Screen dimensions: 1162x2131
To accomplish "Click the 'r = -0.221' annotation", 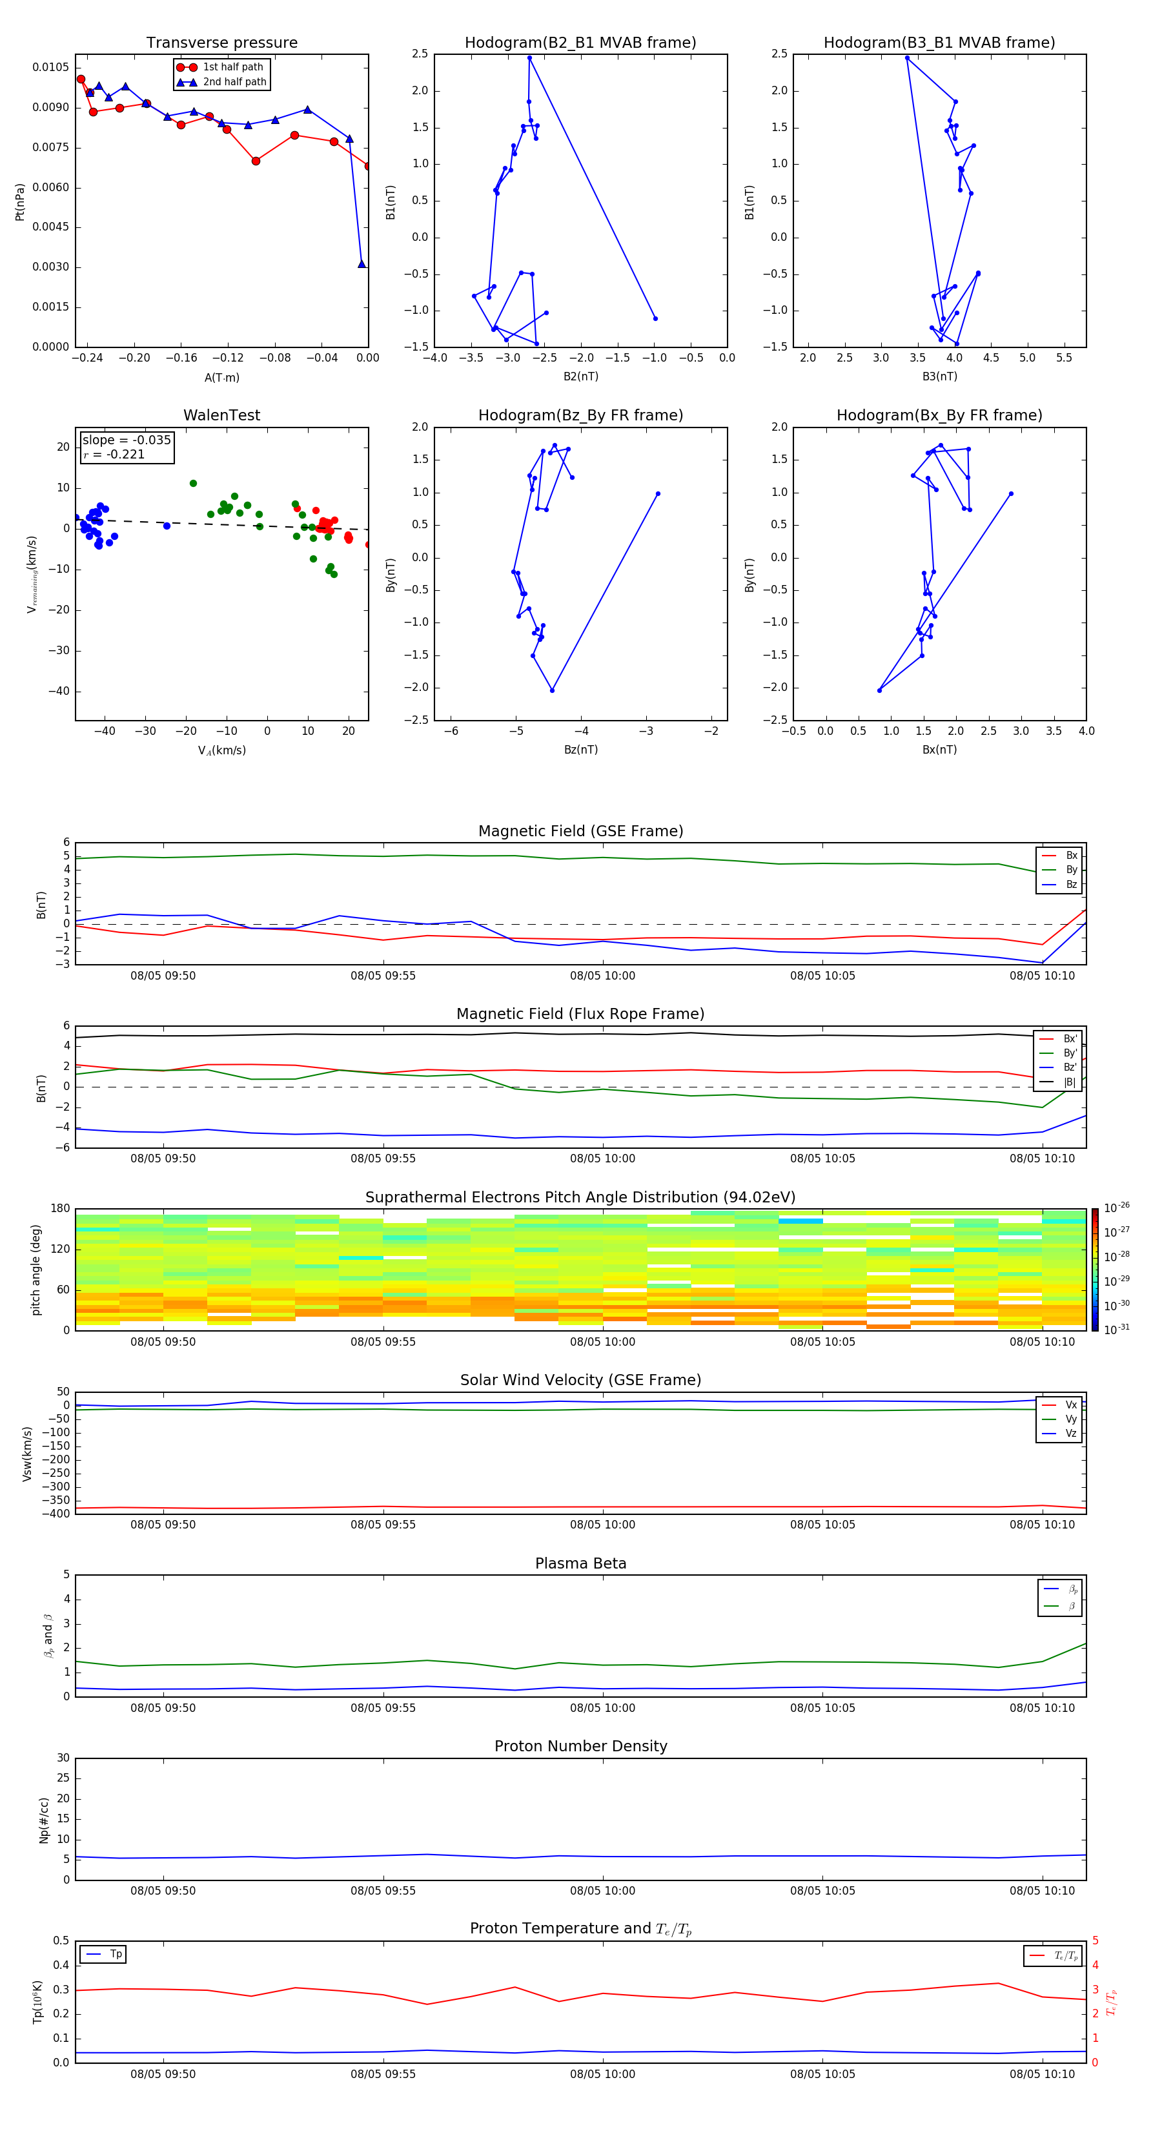I will (x=114, y=454).
